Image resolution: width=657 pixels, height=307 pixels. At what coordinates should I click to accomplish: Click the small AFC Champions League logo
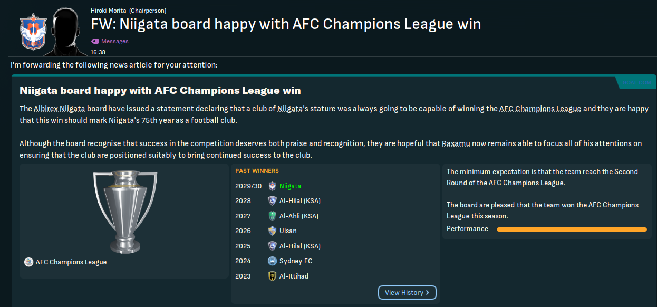point(28,262)
